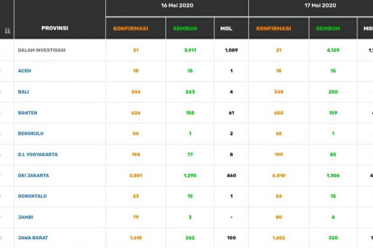373x248 pixels.
Task: Open the DKI JAKARTA province link
Action: click(34, 175)
